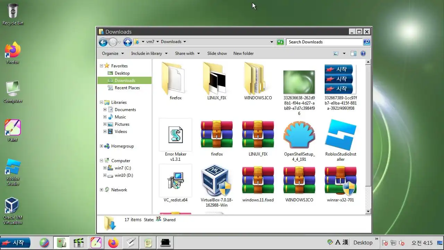Click the taskbar clock 오전 4:15
Viewport: 444px width, 250px height.
click(x=422, y=243)
